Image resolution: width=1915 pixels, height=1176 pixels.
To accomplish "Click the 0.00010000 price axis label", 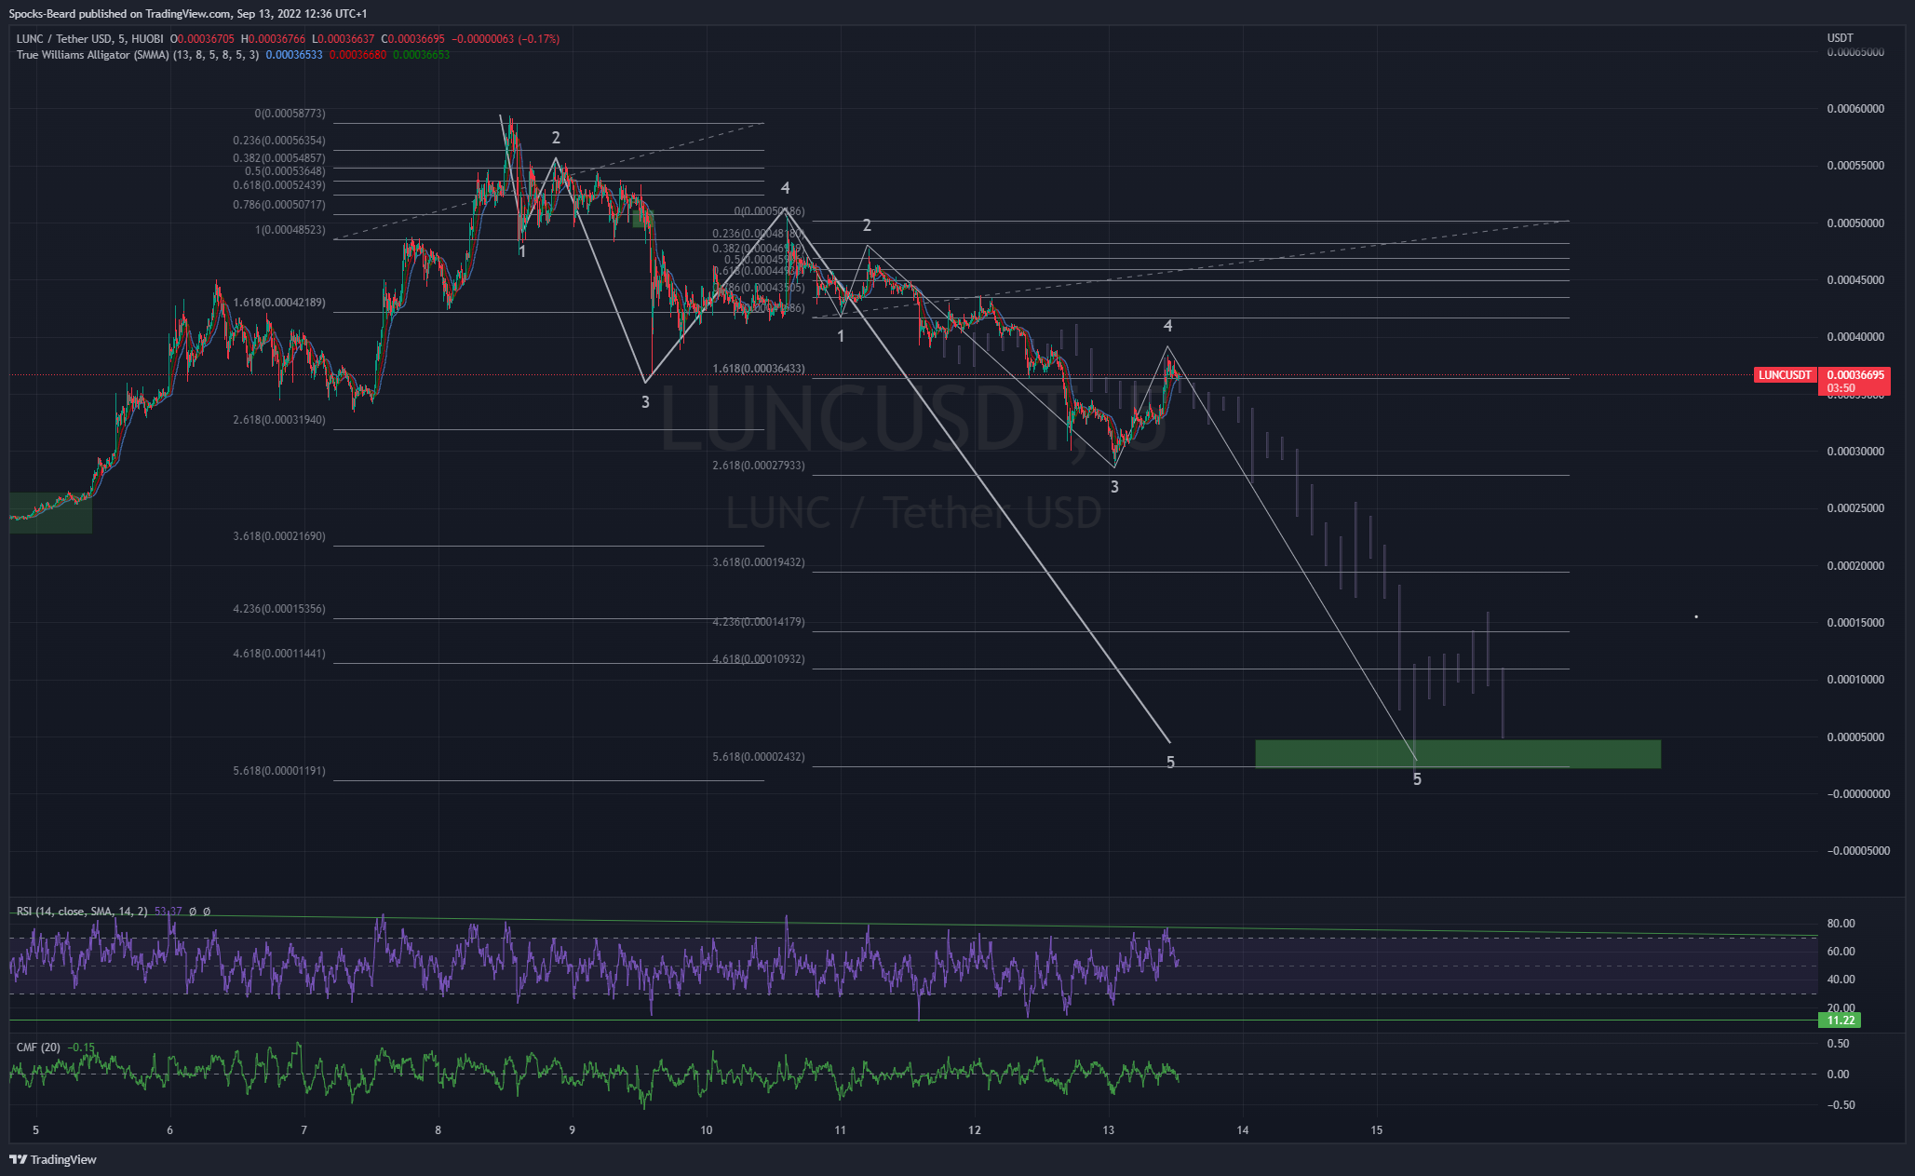I will pyautogui.click(x=1855, y=680).
